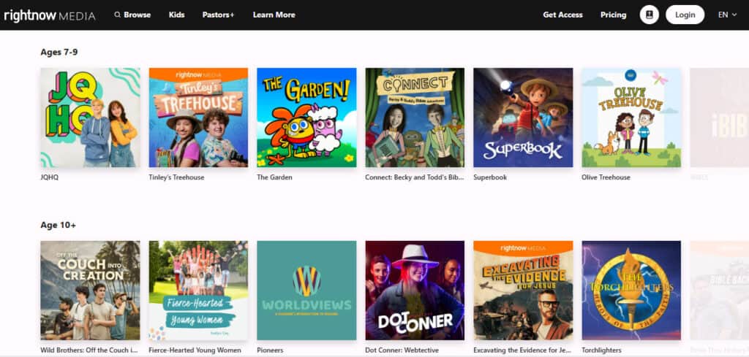Open the Torchlighters thumbnail

click(631, 291)
